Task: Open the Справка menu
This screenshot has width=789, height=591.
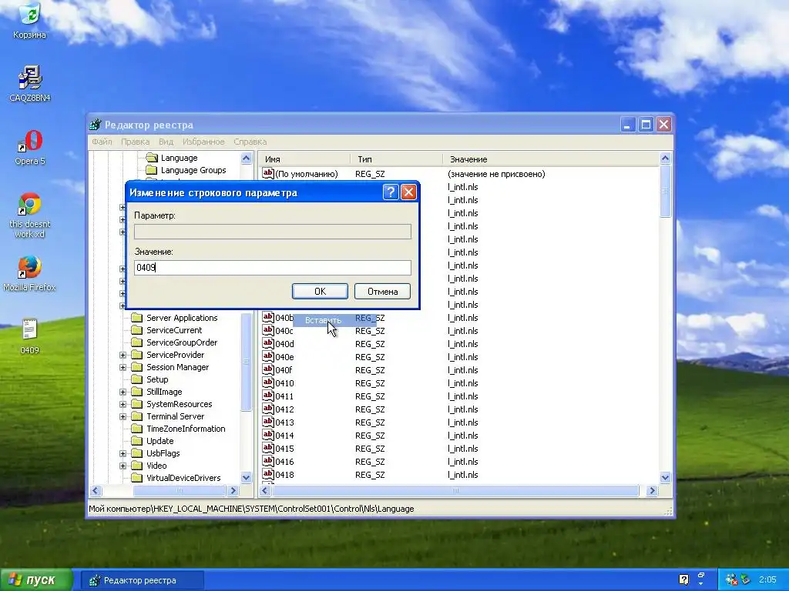Action: coord(250,142)
